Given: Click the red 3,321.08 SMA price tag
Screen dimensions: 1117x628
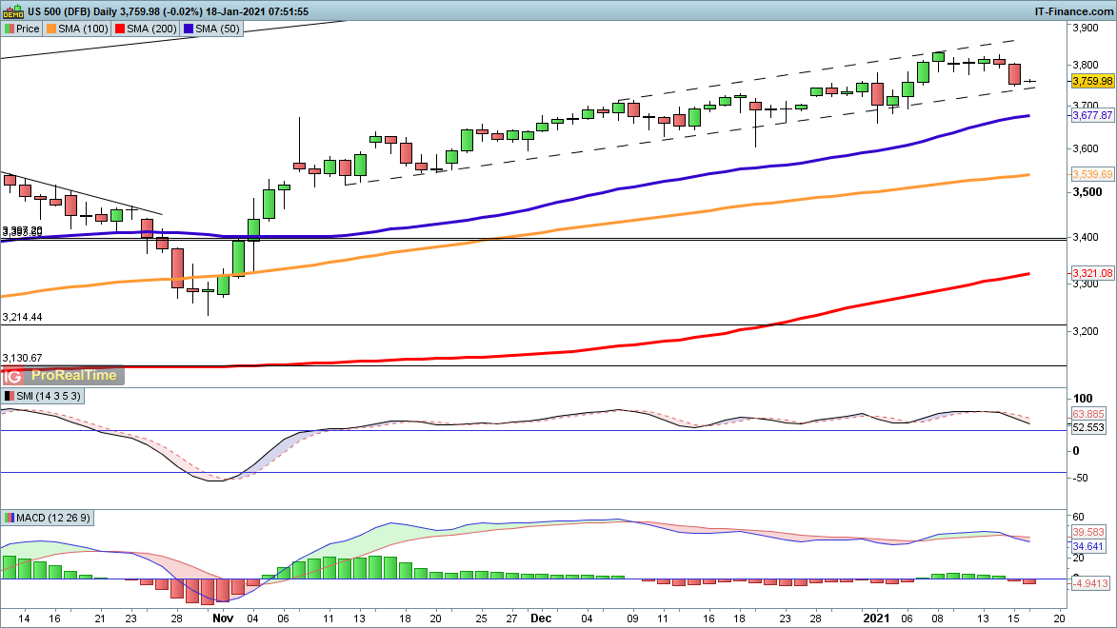Looking at the screenshot, I should pos(1092,273).
